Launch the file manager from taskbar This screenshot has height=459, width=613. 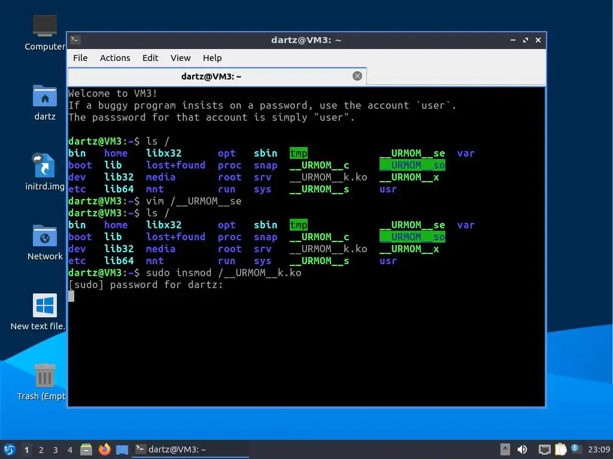[x=86, y=449]
